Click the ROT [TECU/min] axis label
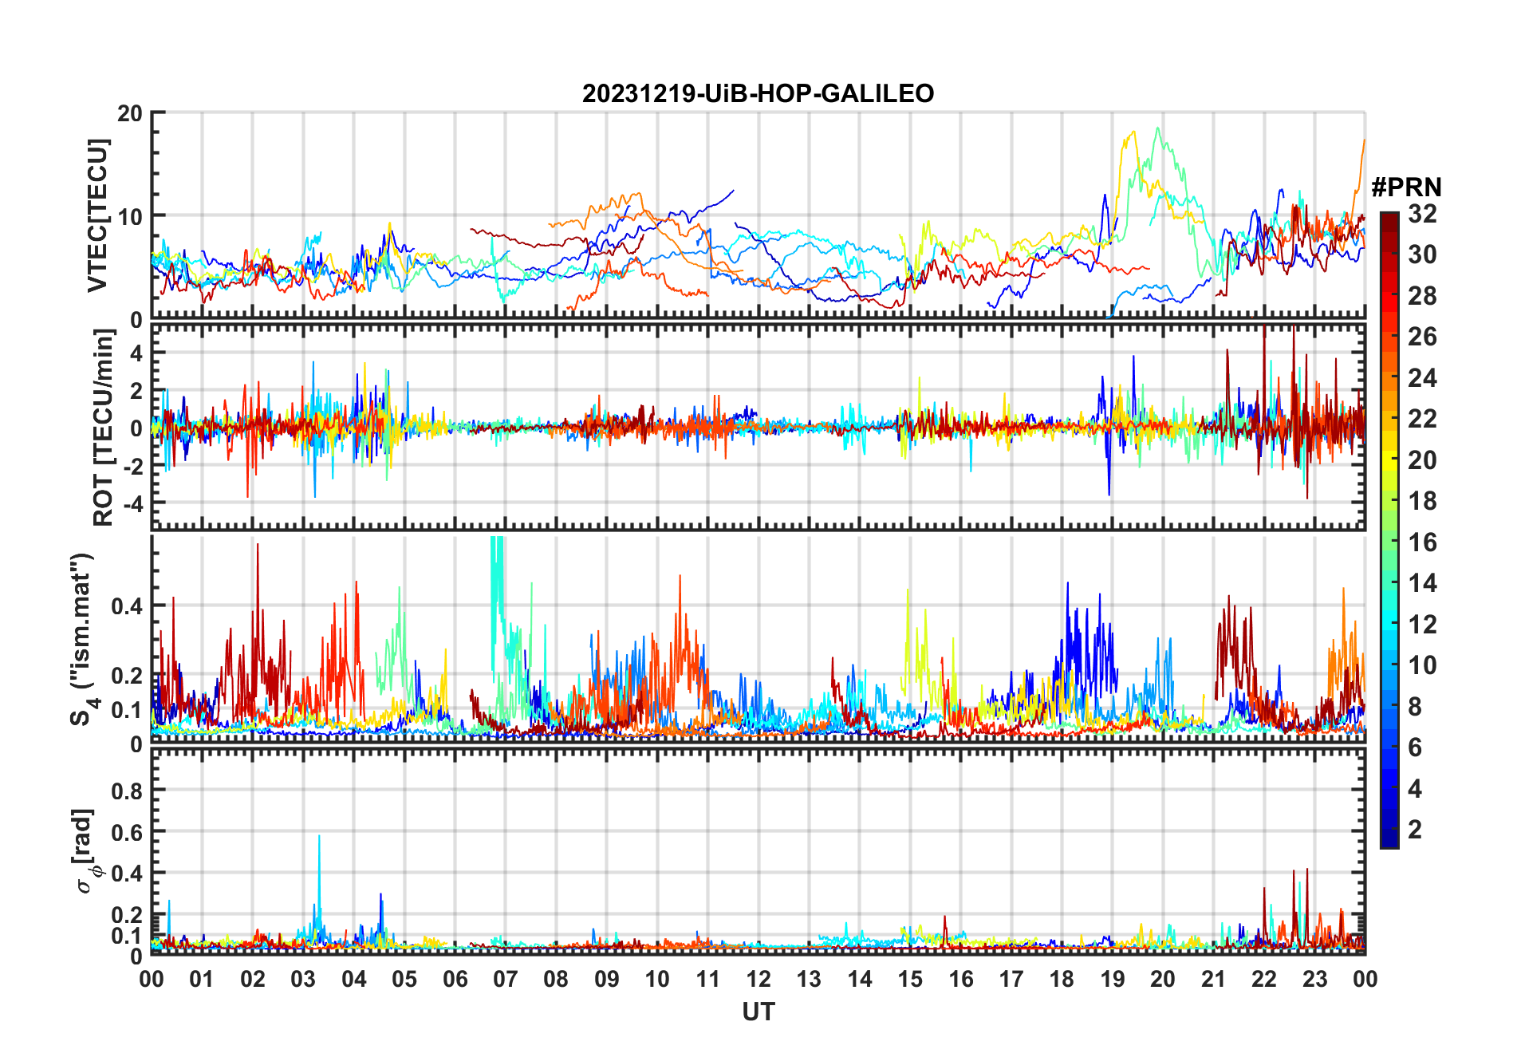1517x1061 pixels. (104, 428)
